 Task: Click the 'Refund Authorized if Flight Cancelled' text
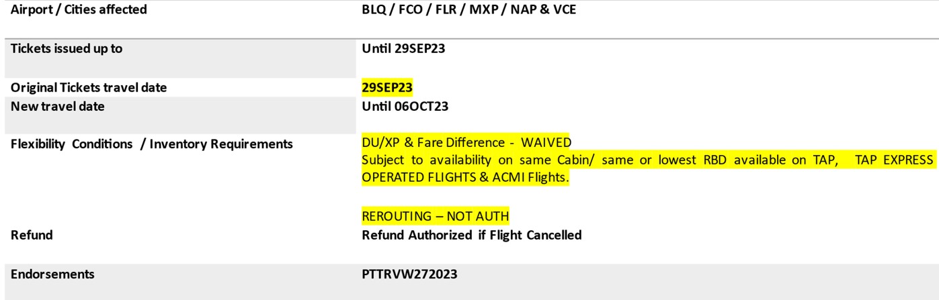471,235
